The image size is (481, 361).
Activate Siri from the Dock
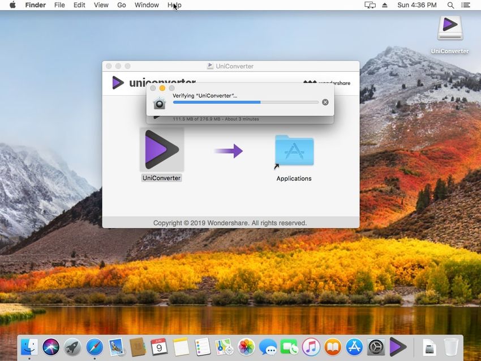click(51, 346)
